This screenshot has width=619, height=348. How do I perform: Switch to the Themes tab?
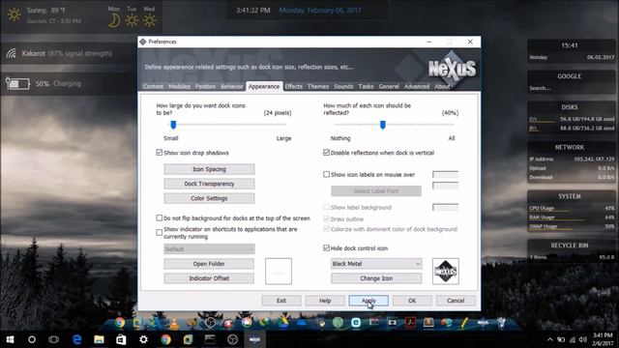tap(318, 86)
